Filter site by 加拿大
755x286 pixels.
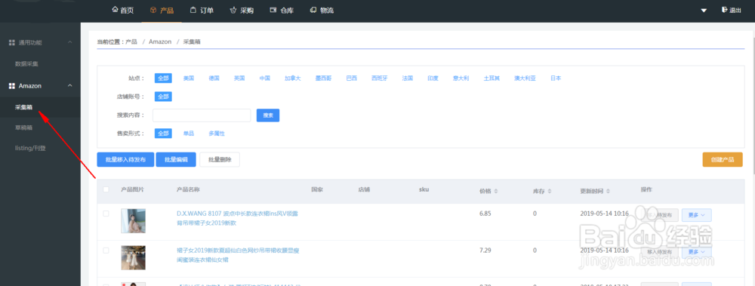pyautogui.click(x=293, y=78)
